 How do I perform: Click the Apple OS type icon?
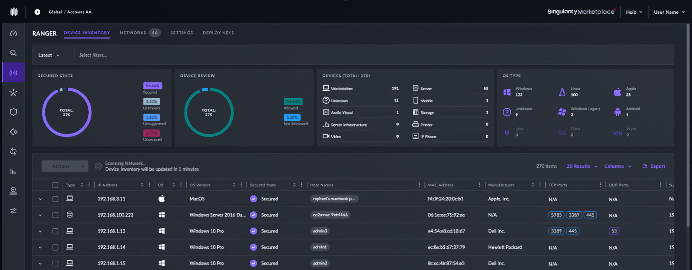click(617, 92)
